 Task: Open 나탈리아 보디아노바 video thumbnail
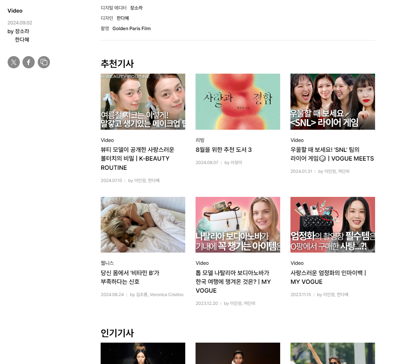pos(238,225)
